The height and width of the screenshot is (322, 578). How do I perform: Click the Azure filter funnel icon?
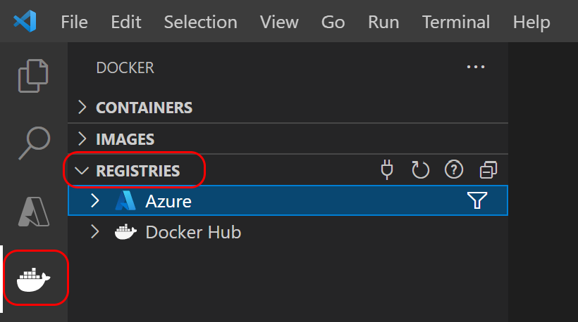477,202
